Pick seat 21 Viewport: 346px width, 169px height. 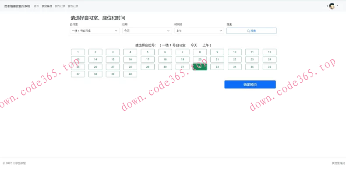click(217, 60)
